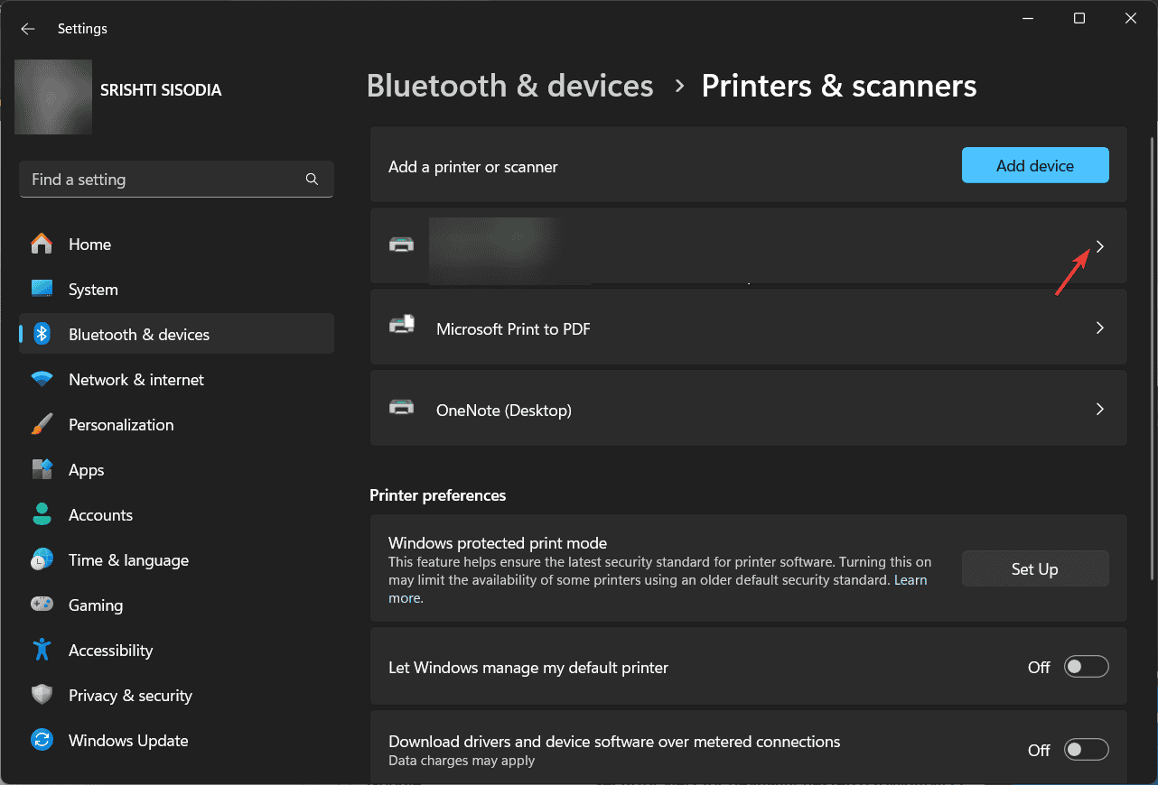Click the Time & language clock icon
1158x785 pixels.
tap(42, 559)
